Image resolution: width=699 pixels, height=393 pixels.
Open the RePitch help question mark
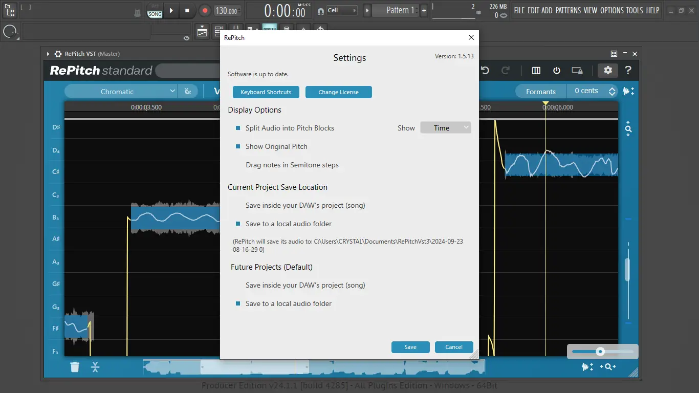pos(628,71)
